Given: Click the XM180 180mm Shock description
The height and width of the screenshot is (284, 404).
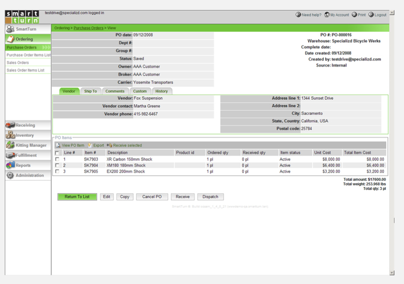Looking at the screenshot, I should click(126, 165).
